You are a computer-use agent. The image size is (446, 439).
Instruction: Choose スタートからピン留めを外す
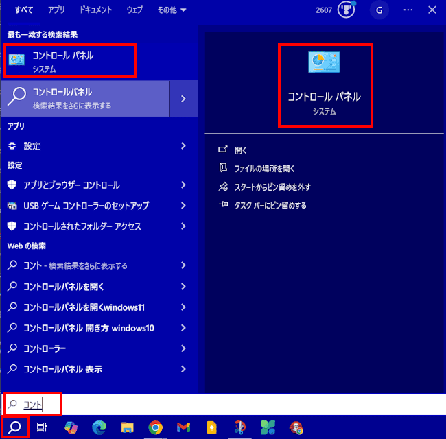(272, 187)
